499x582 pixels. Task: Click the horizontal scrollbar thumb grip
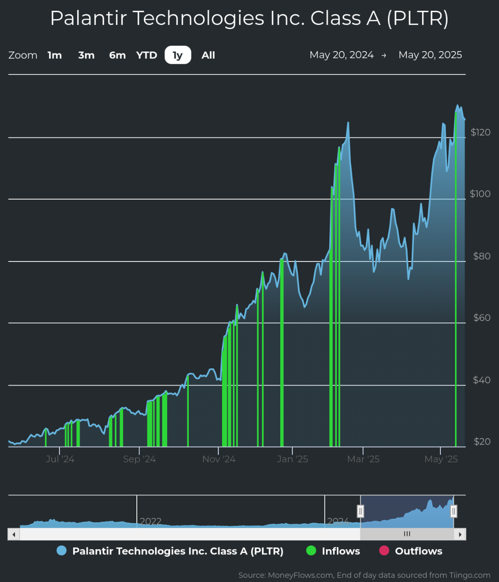pos(407,534)
